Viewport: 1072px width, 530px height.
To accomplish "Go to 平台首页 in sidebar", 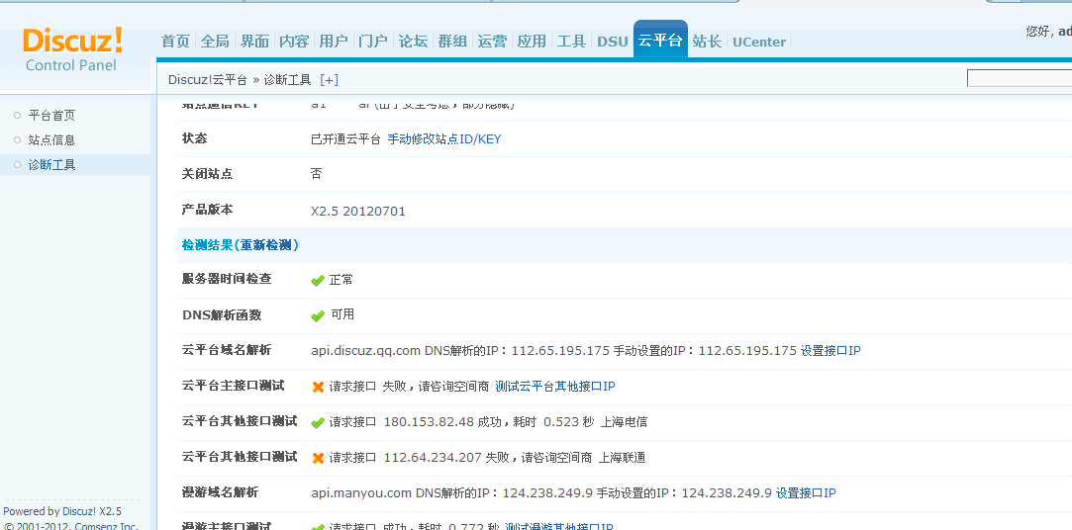I will [51, 116].
